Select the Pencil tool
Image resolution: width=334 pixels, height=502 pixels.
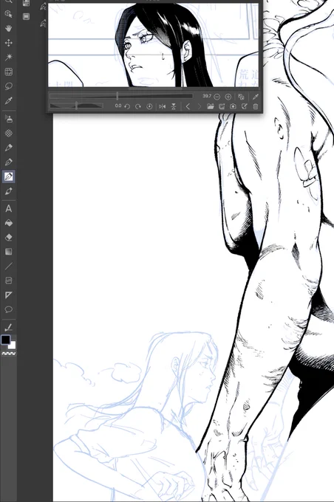point(9,148)
